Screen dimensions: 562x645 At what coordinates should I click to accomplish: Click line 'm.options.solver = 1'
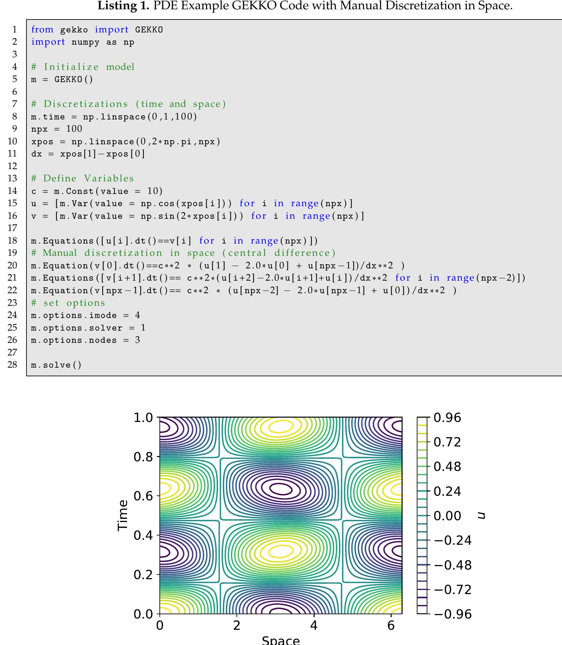(88, 328)
